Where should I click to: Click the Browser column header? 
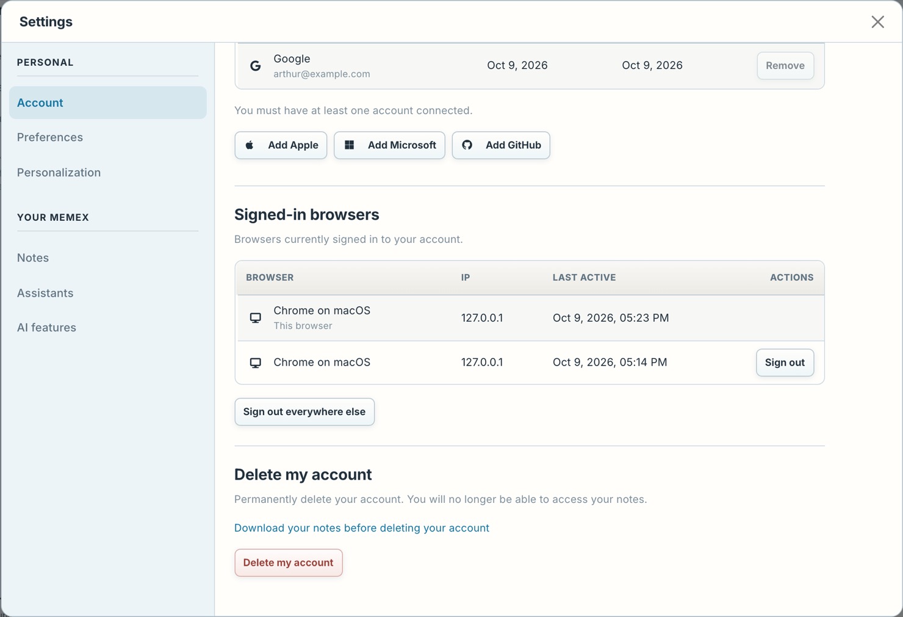tap(270, 278)
